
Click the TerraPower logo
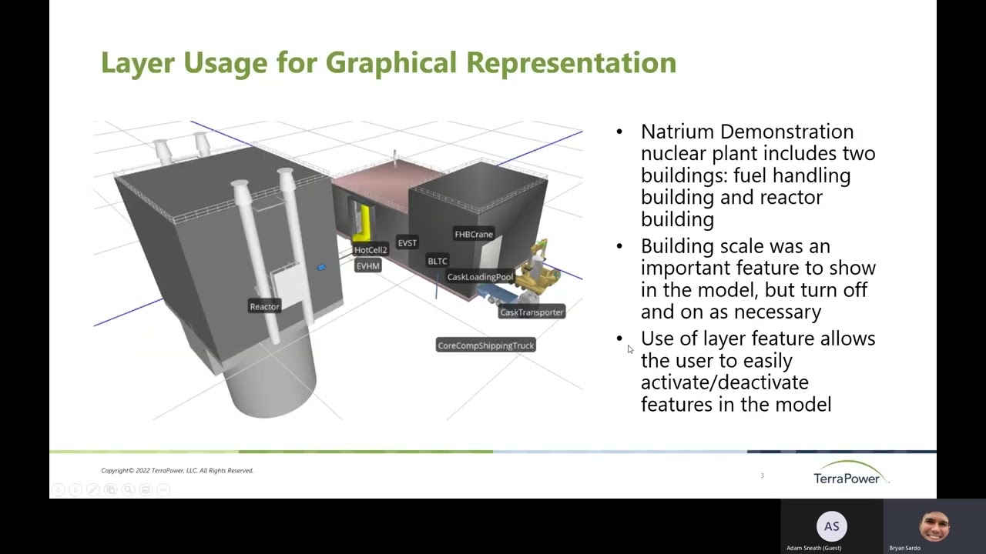tap(850, 472)
